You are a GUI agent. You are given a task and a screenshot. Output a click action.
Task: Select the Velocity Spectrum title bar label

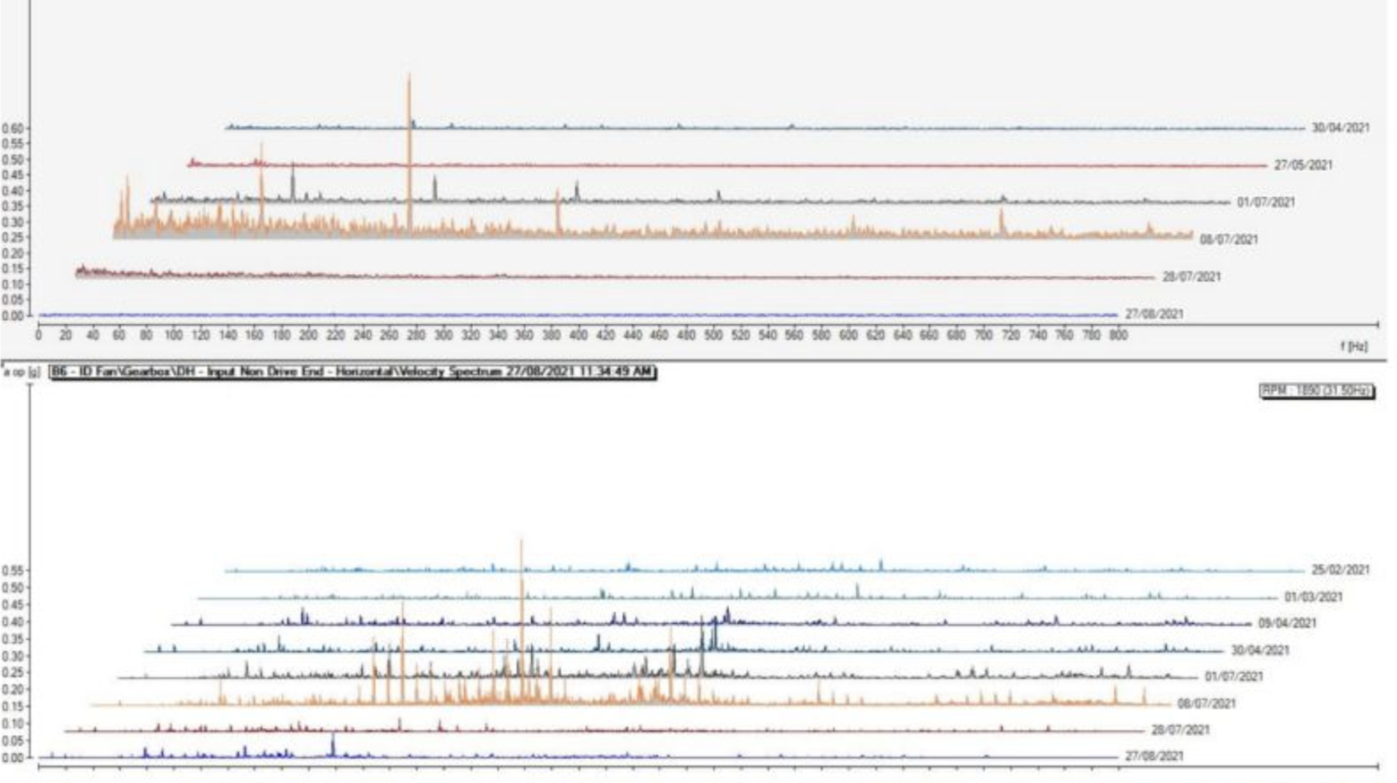[x=352, y=371]
